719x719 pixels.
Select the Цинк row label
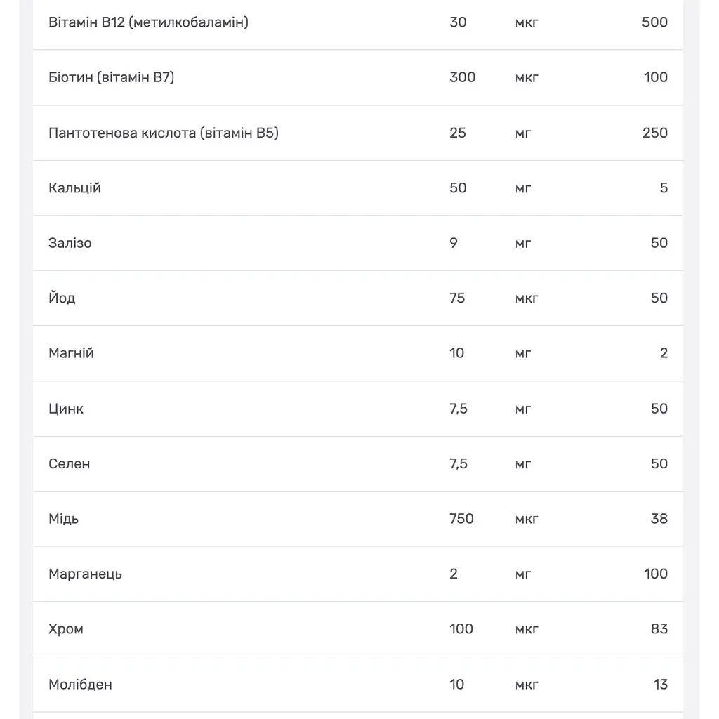pyautogui.click(x=66, y=409)
